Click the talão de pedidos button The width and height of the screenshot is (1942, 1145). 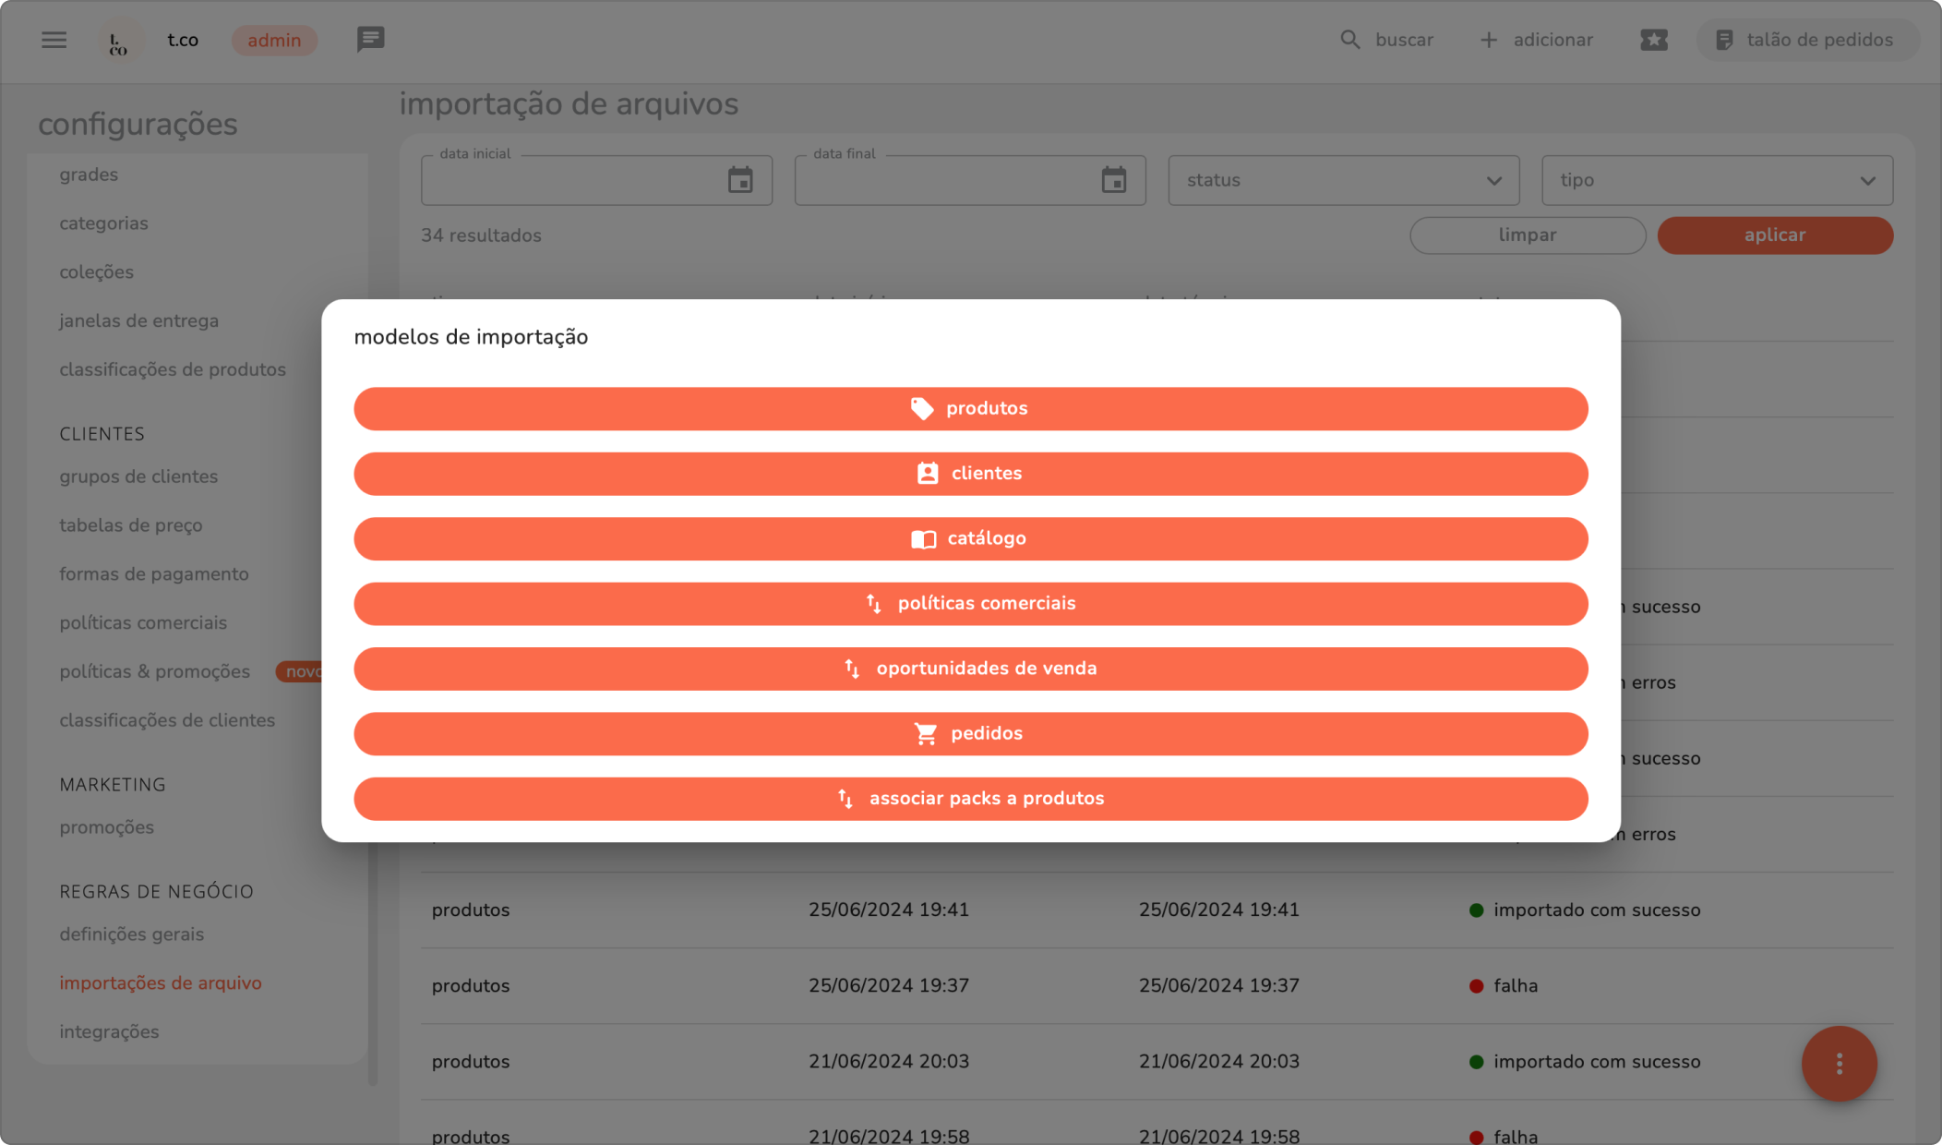[x=1806, y=40]
